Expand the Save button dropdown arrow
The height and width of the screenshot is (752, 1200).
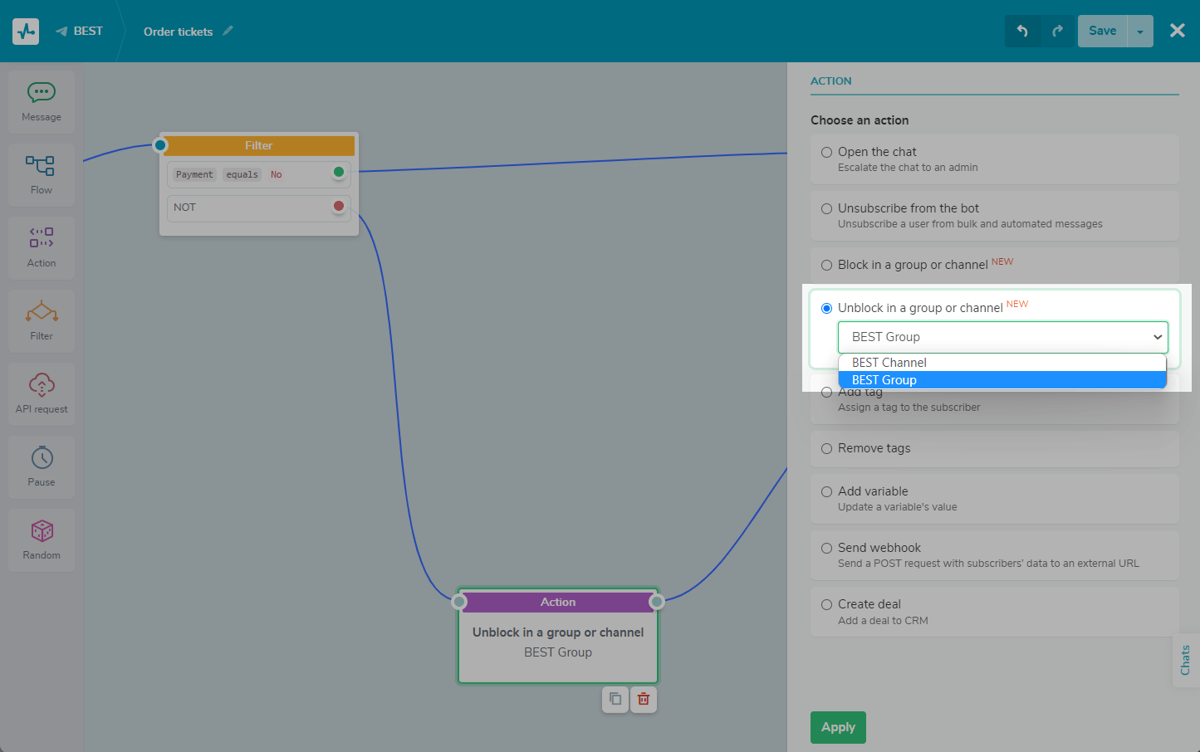(x=1139, y=32)
